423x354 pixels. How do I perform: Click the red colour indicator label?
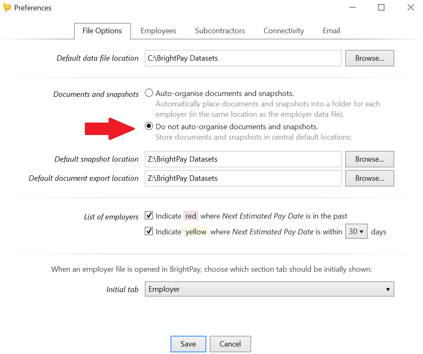191,216
